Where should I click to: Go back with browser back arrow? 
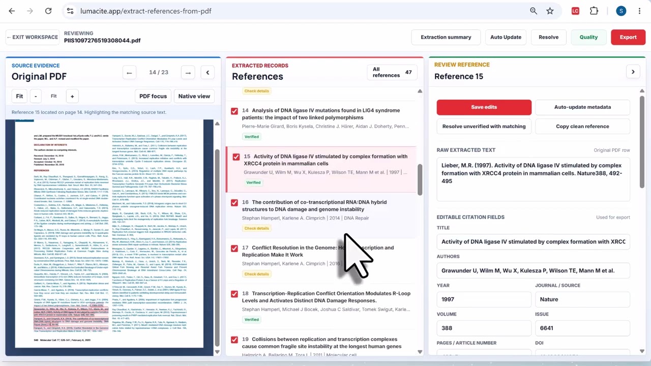point(12,11)
